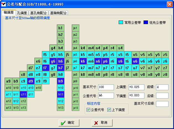Go to the 基轴制配合 tab
The width and height of the screenshot is (174, 129).
tap(58, 13)
